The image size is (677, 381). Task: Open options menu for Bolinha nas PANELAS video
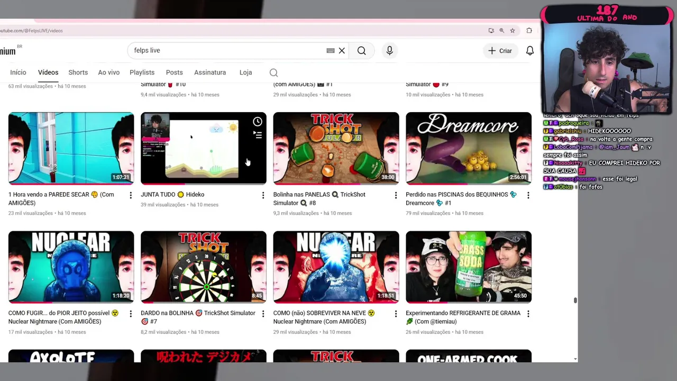tap(396, 195)
